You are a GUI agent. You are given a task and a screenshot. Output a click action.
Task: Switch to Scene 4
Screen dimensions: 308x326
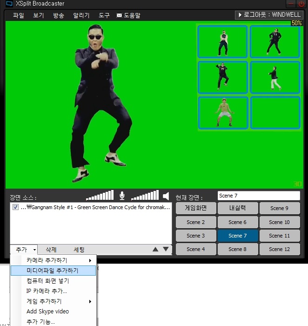196,249
